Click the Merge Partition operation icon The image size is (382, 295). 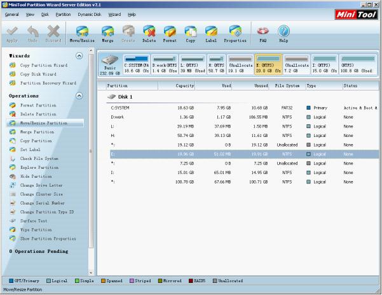tap(13, 132)
